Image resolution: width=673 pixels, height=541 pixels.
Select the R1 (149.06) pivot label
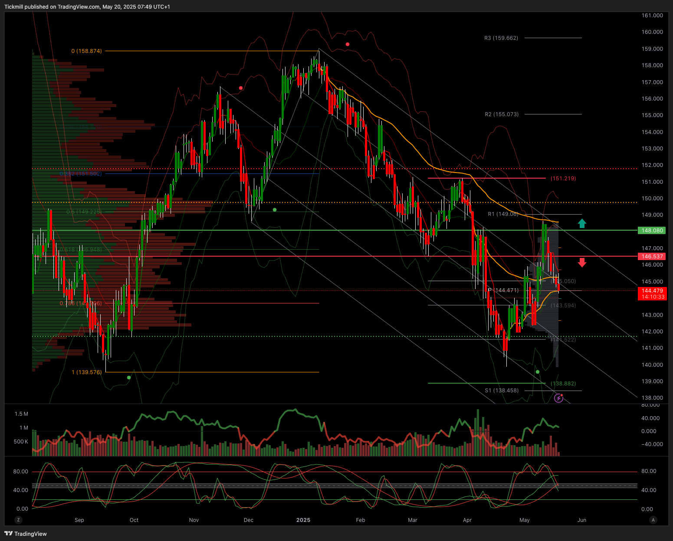pyautogui.click(x=503, y=214)
